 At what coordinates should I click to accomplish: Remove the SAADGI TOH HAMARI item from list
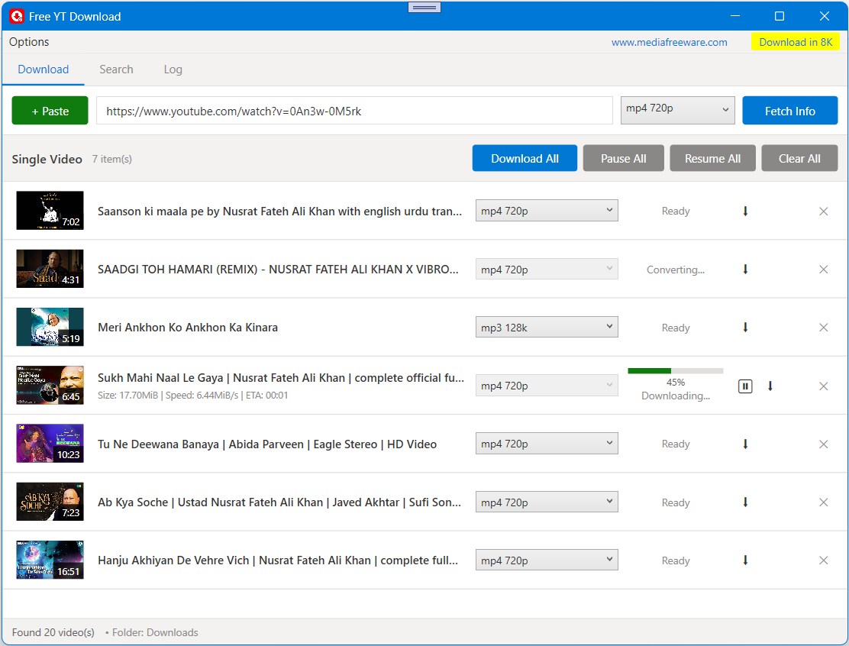[823, 269]
